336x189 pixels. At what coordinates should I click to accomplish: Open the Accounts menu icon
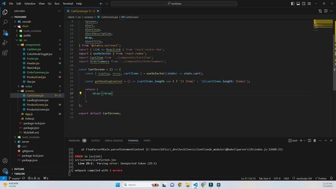5,161
